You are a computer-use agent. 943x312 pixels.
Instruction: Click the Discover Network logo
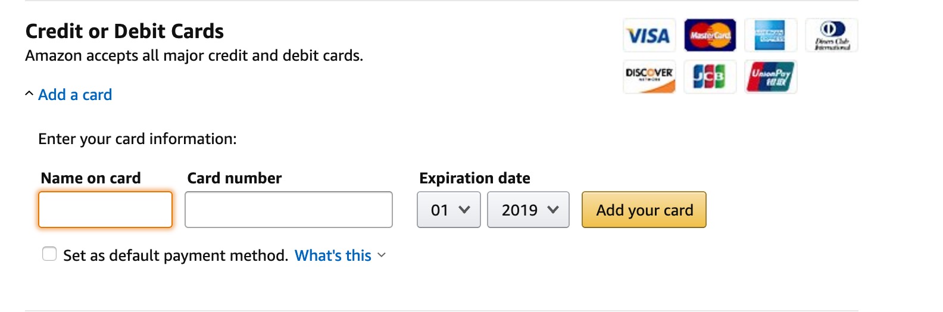point(649,77)
